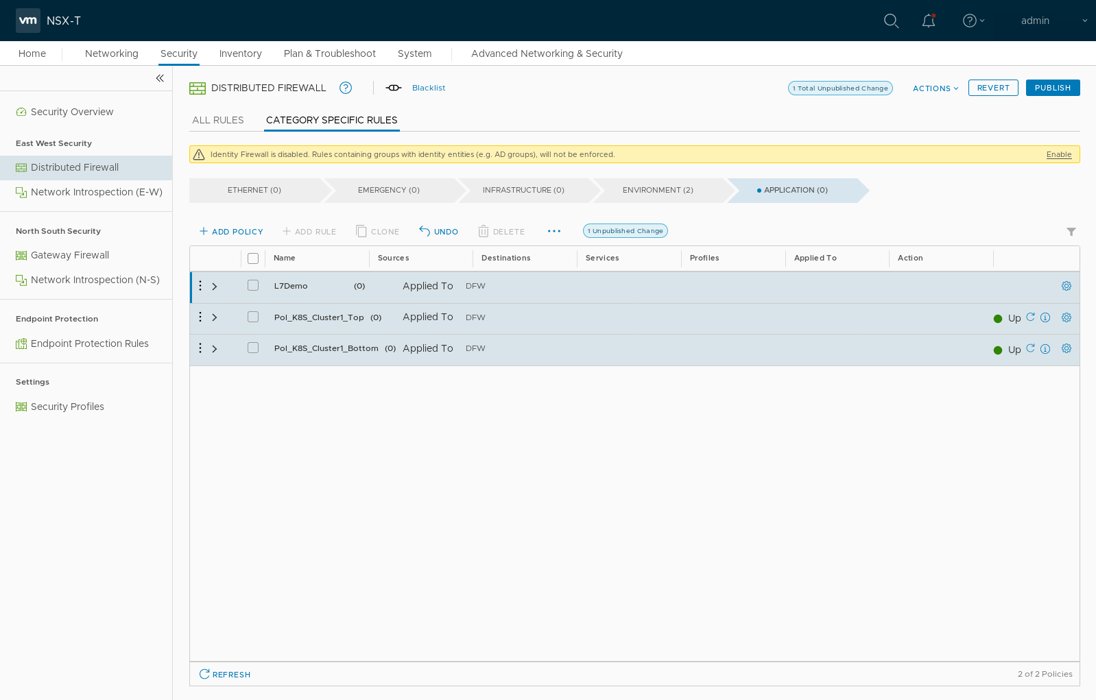This screenshot has width=1096, height=700.
Task: Click the 1 Unpublished Change badge
Action: (626, 231)
